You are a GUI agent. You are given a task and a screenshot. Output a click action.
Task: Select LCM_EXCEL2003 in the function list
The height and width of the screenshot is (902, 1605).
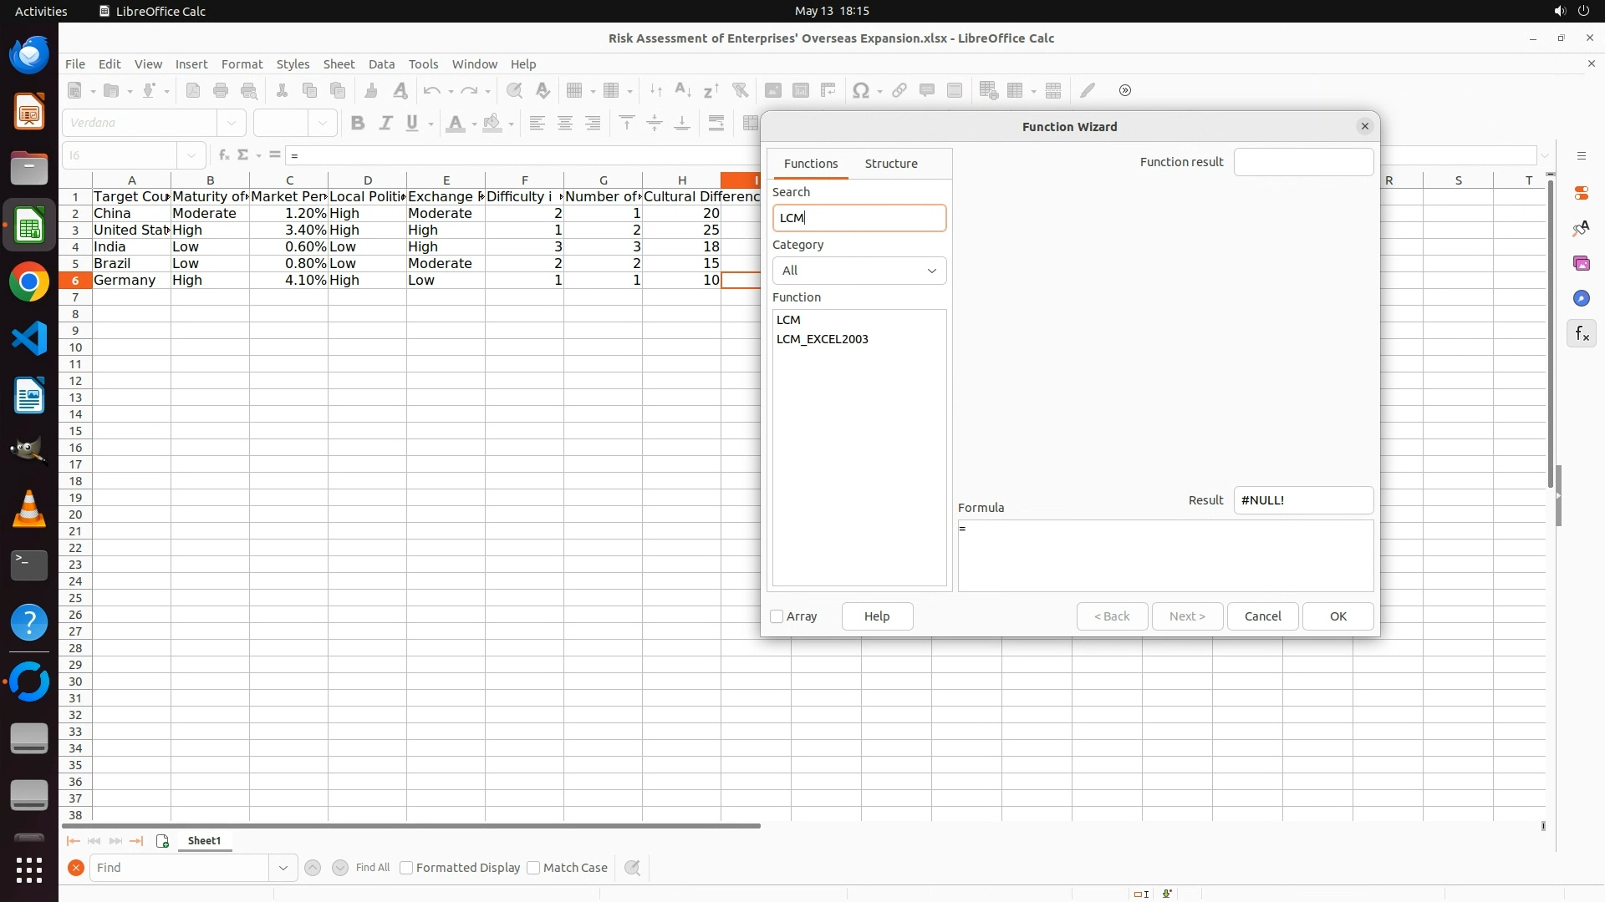pos(823,339)
